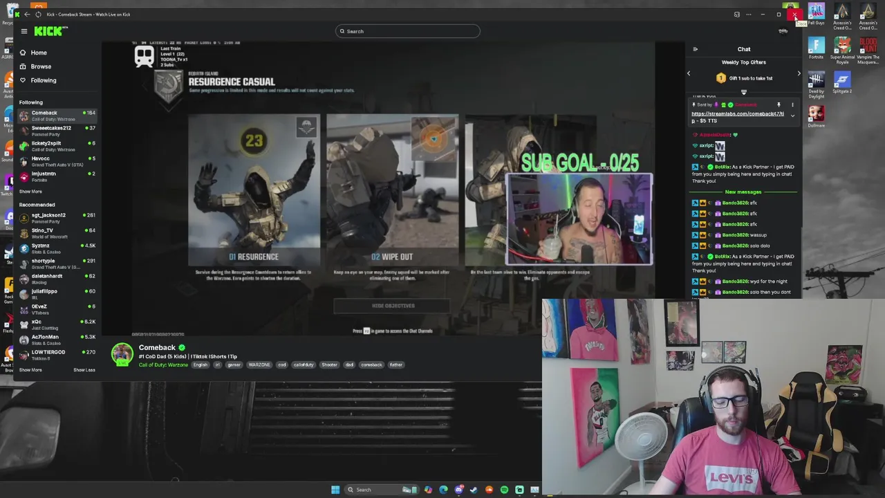Expand the pinned message chevron
The height and width of the screenshot is (498, 885).
click(792, 116)
